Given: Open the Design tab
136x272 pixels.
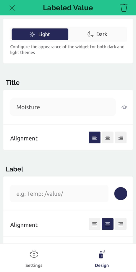Looking at the screenshot, I should [102, 258].
